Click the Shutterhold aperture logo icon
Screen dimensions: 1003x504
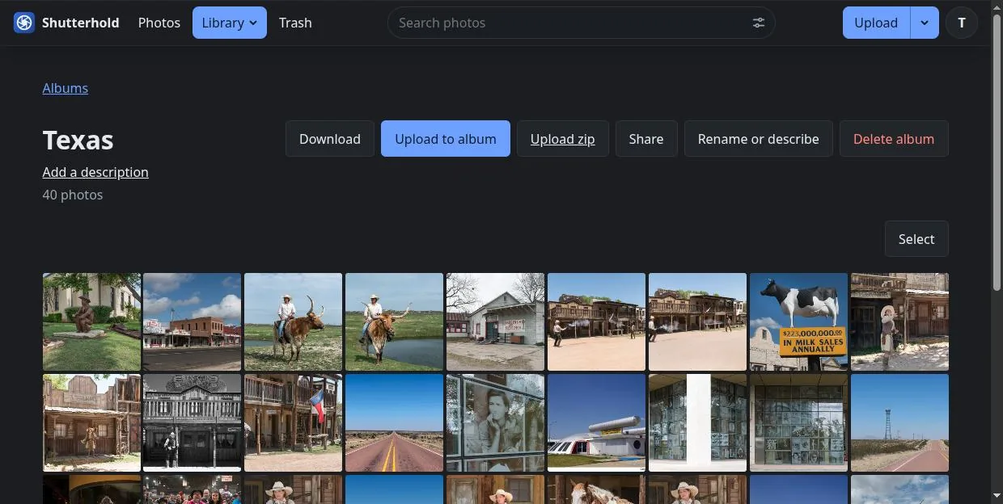coord(24,23)
